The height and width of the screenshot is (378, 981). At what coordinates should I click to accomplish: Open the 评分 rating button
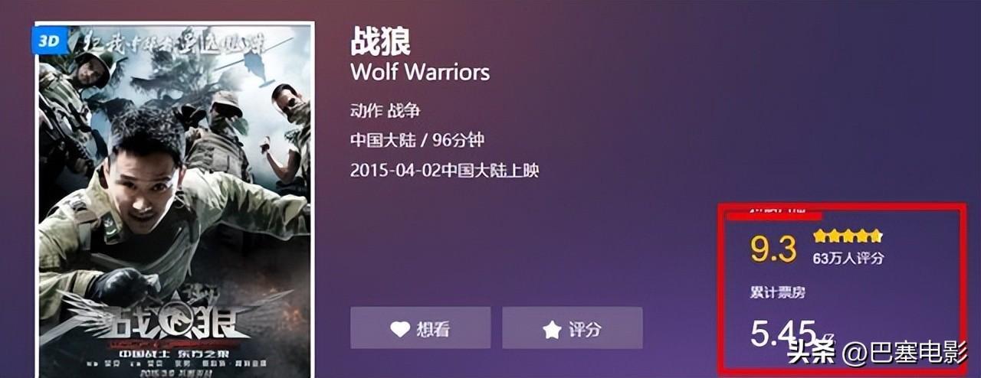(573, 327)
